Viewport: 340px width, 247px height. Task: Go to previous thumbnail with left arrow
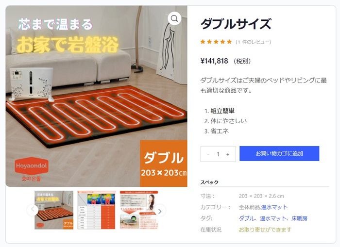click(x=33, y=209)
